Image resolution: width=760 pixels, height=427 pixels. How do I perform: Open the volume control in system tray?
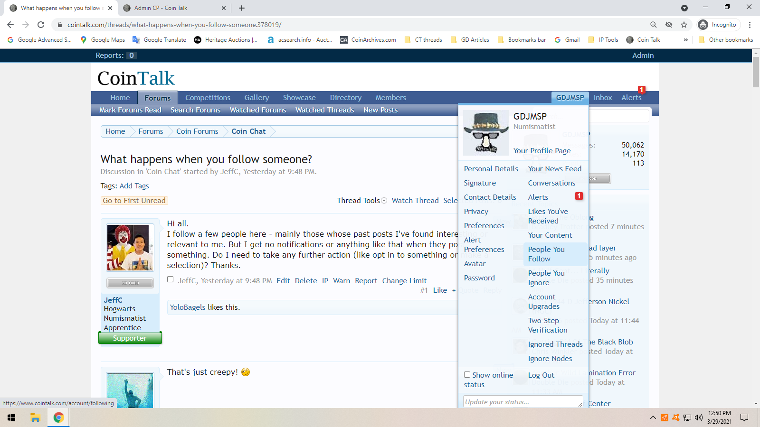click(x=698, y=418)
